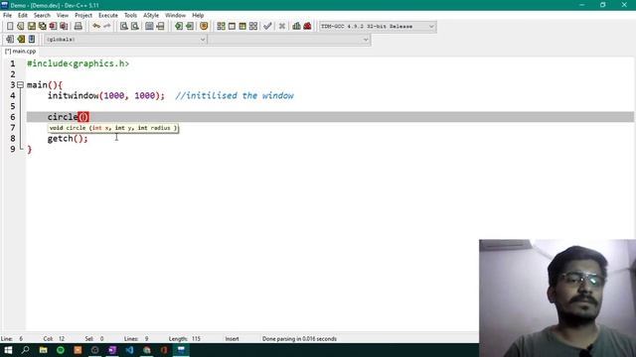Click the void circle tooltip hint
The width and height of the screenshot is (636, 357).
(113, 128)
